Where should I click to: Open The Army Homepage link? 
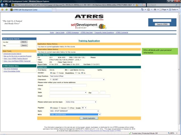click(x=10, y=69)
